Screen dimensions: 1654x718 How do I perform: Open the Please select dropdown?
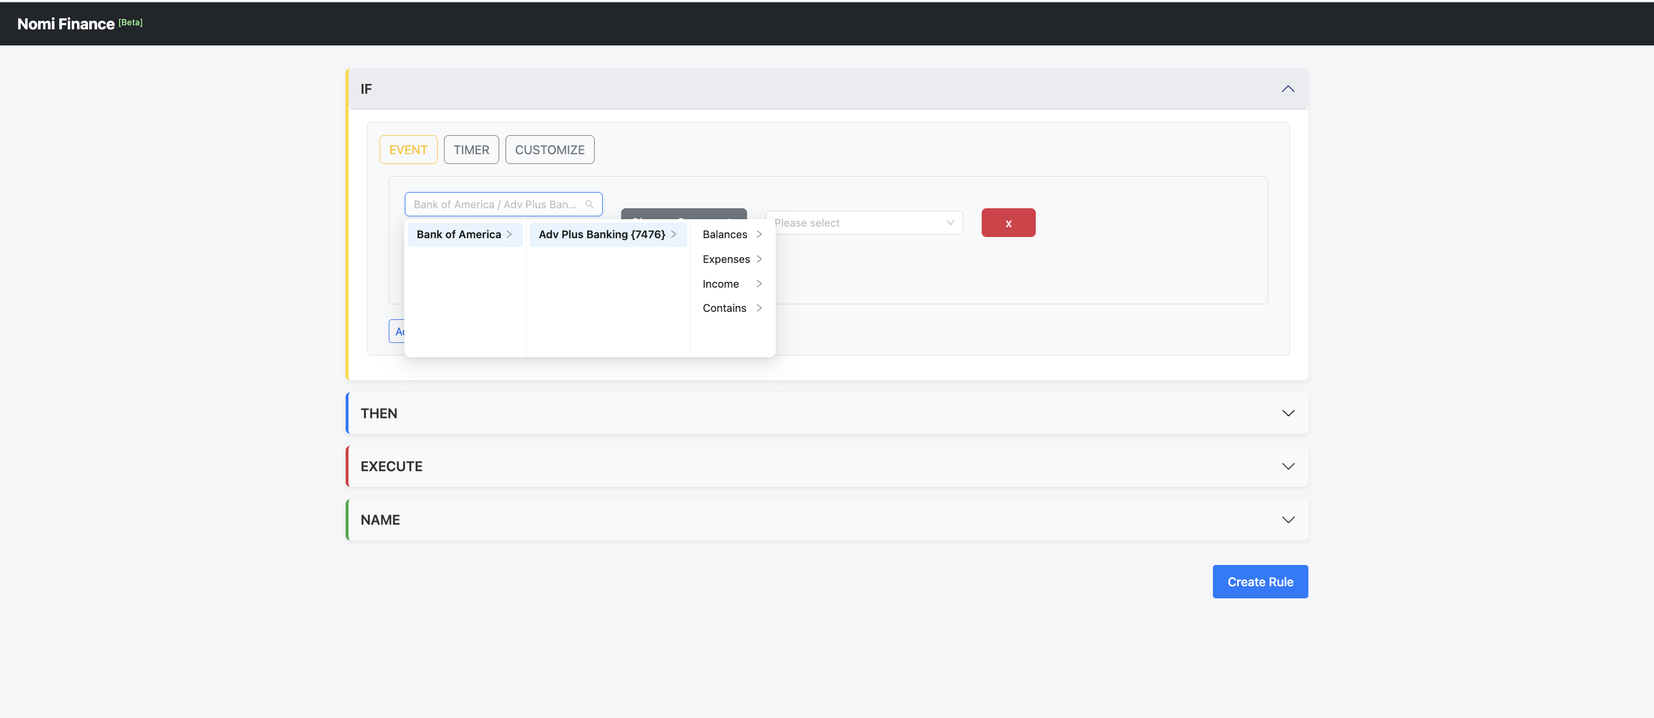(864, 223)
